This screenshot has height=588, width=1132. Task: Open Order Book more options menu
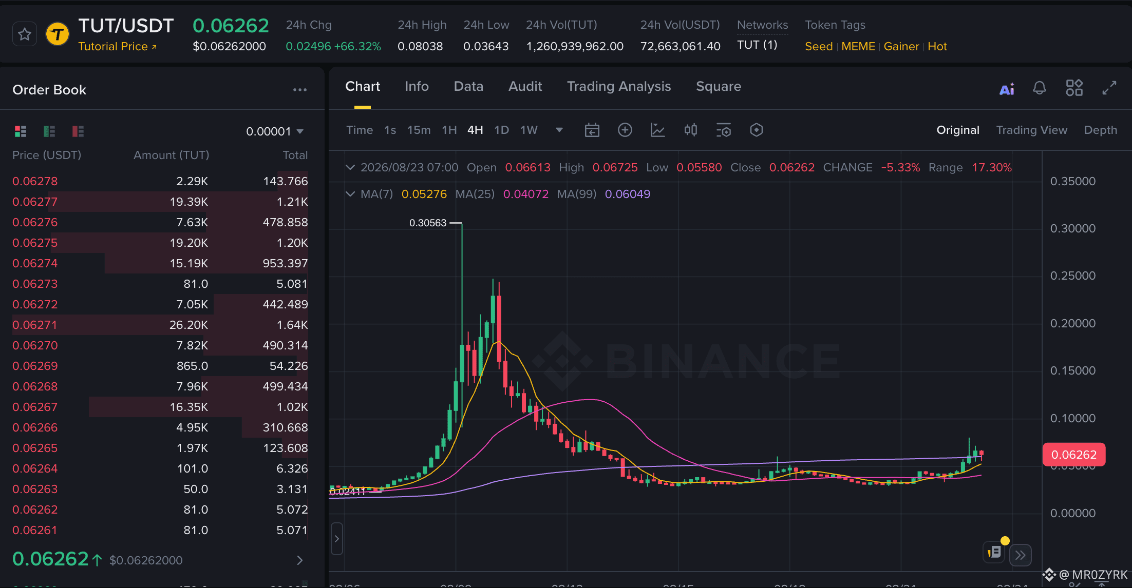(x=300, y=90)
